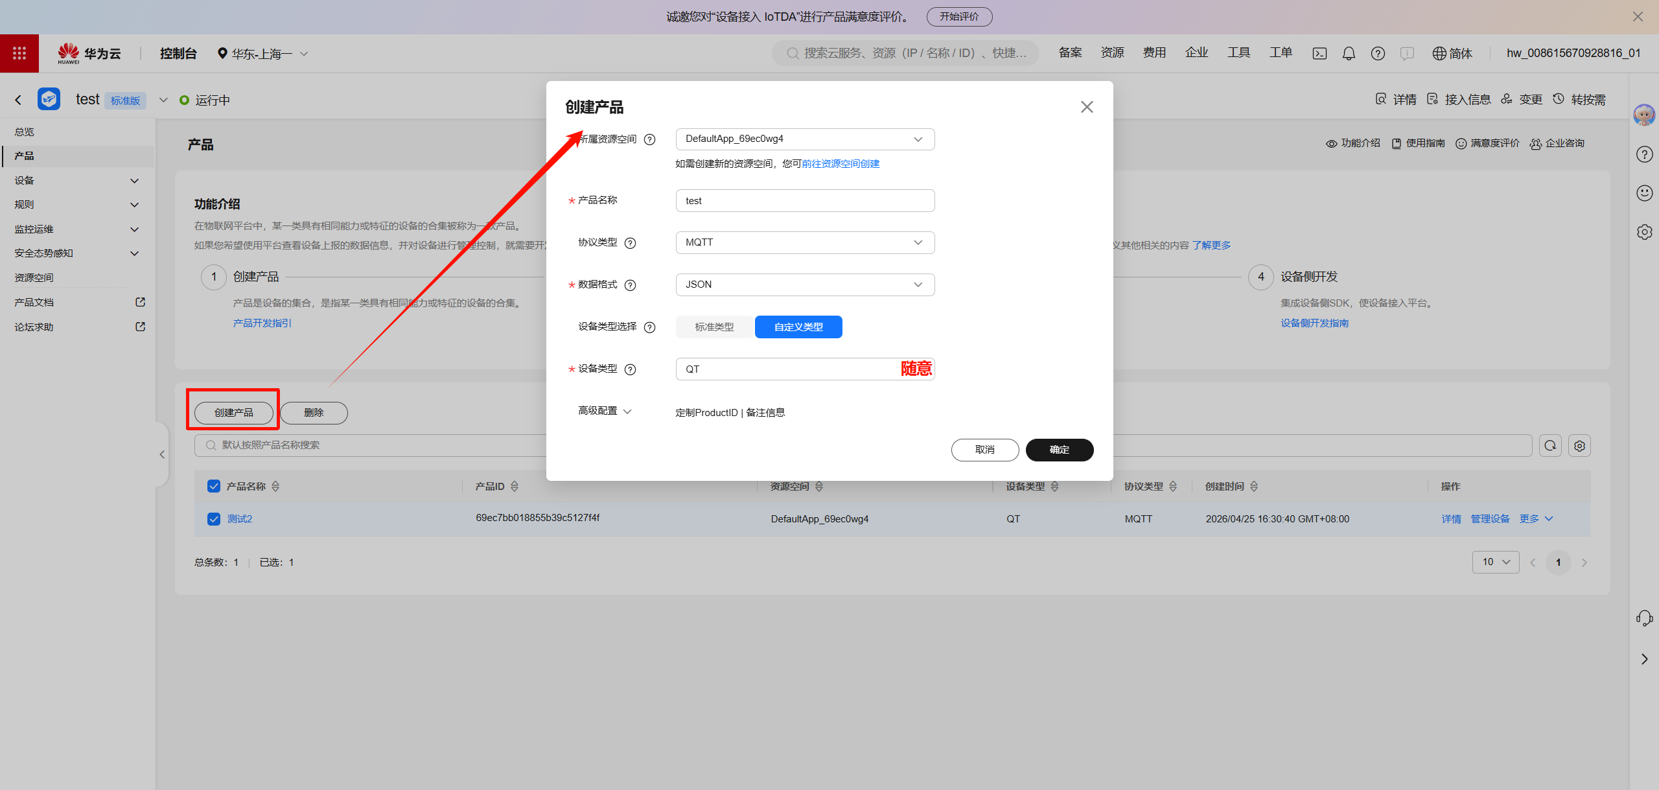Cancel with the 取消 button
Screen dimensions: 1659x790
click(985, 449)
